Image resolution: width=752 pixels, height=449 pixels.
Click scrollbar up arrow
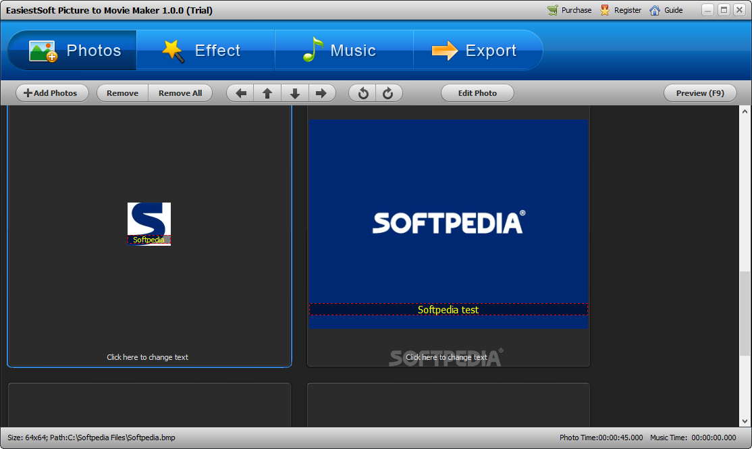(x=745, y=111)
